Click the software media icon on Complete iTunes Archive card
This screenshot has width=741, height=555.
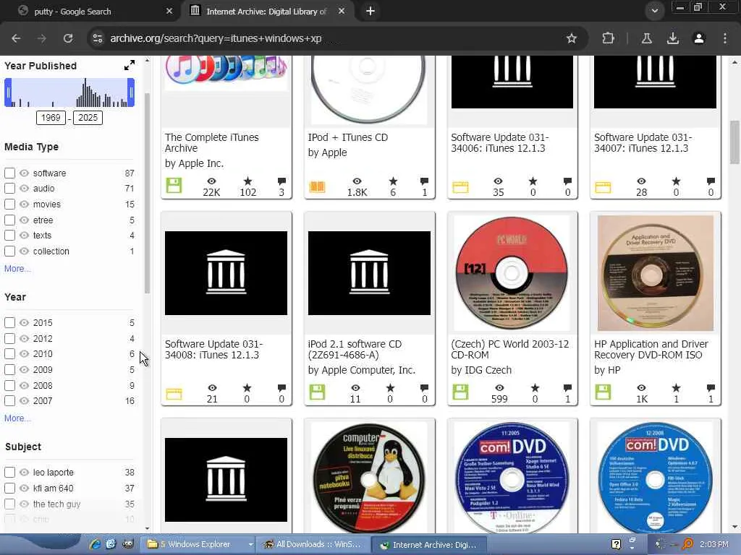pos(174,186)
